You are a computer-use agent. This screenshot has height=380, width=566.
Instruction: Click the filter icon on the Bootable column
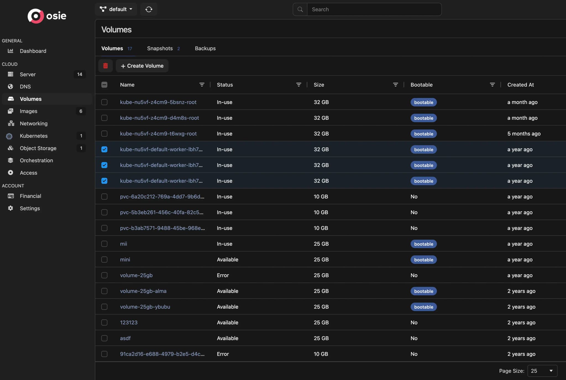pyautogui.click(x=493, y=85)
